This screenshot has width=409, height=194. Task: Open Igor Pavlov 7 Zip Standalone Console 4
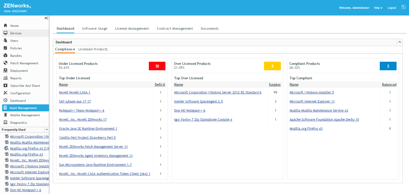click(x=203, y=119)
